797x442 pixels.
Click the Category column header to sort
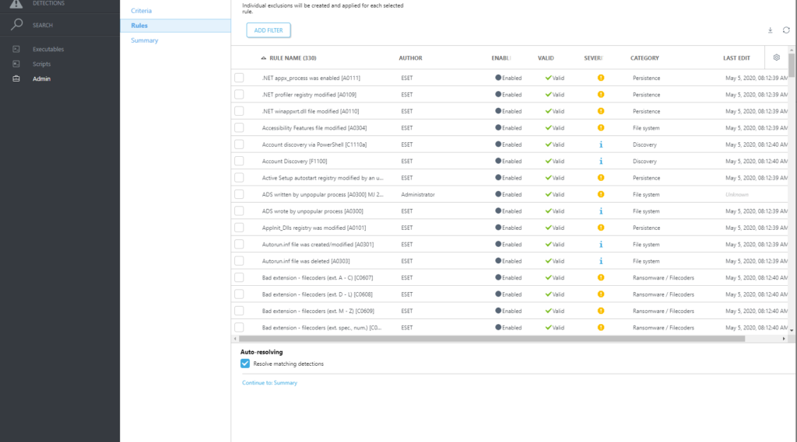point(644,58)
